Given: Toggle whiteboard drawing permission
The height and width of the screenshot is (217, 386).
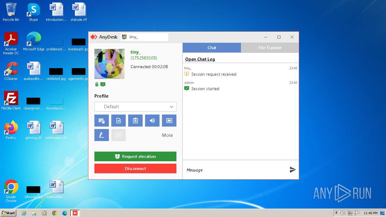Looking at the screenshot, I should [102, 135].
